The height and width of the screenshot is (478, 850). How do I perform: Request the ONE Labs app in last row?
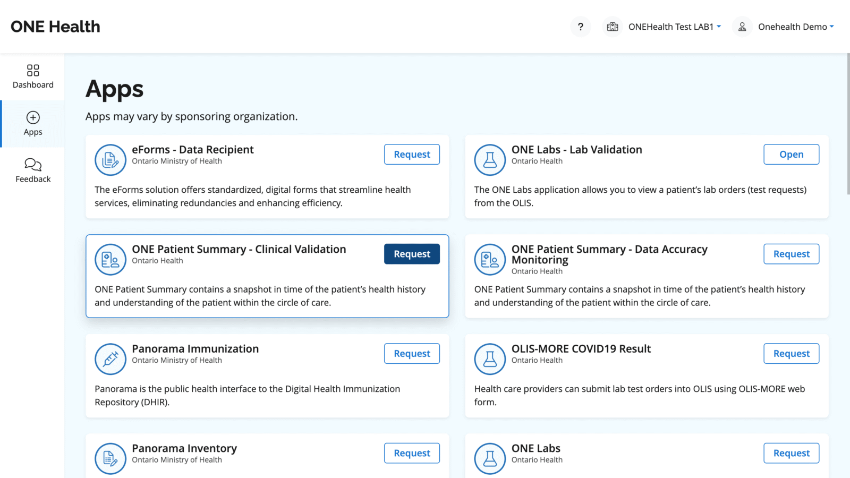tap(791, 453)
